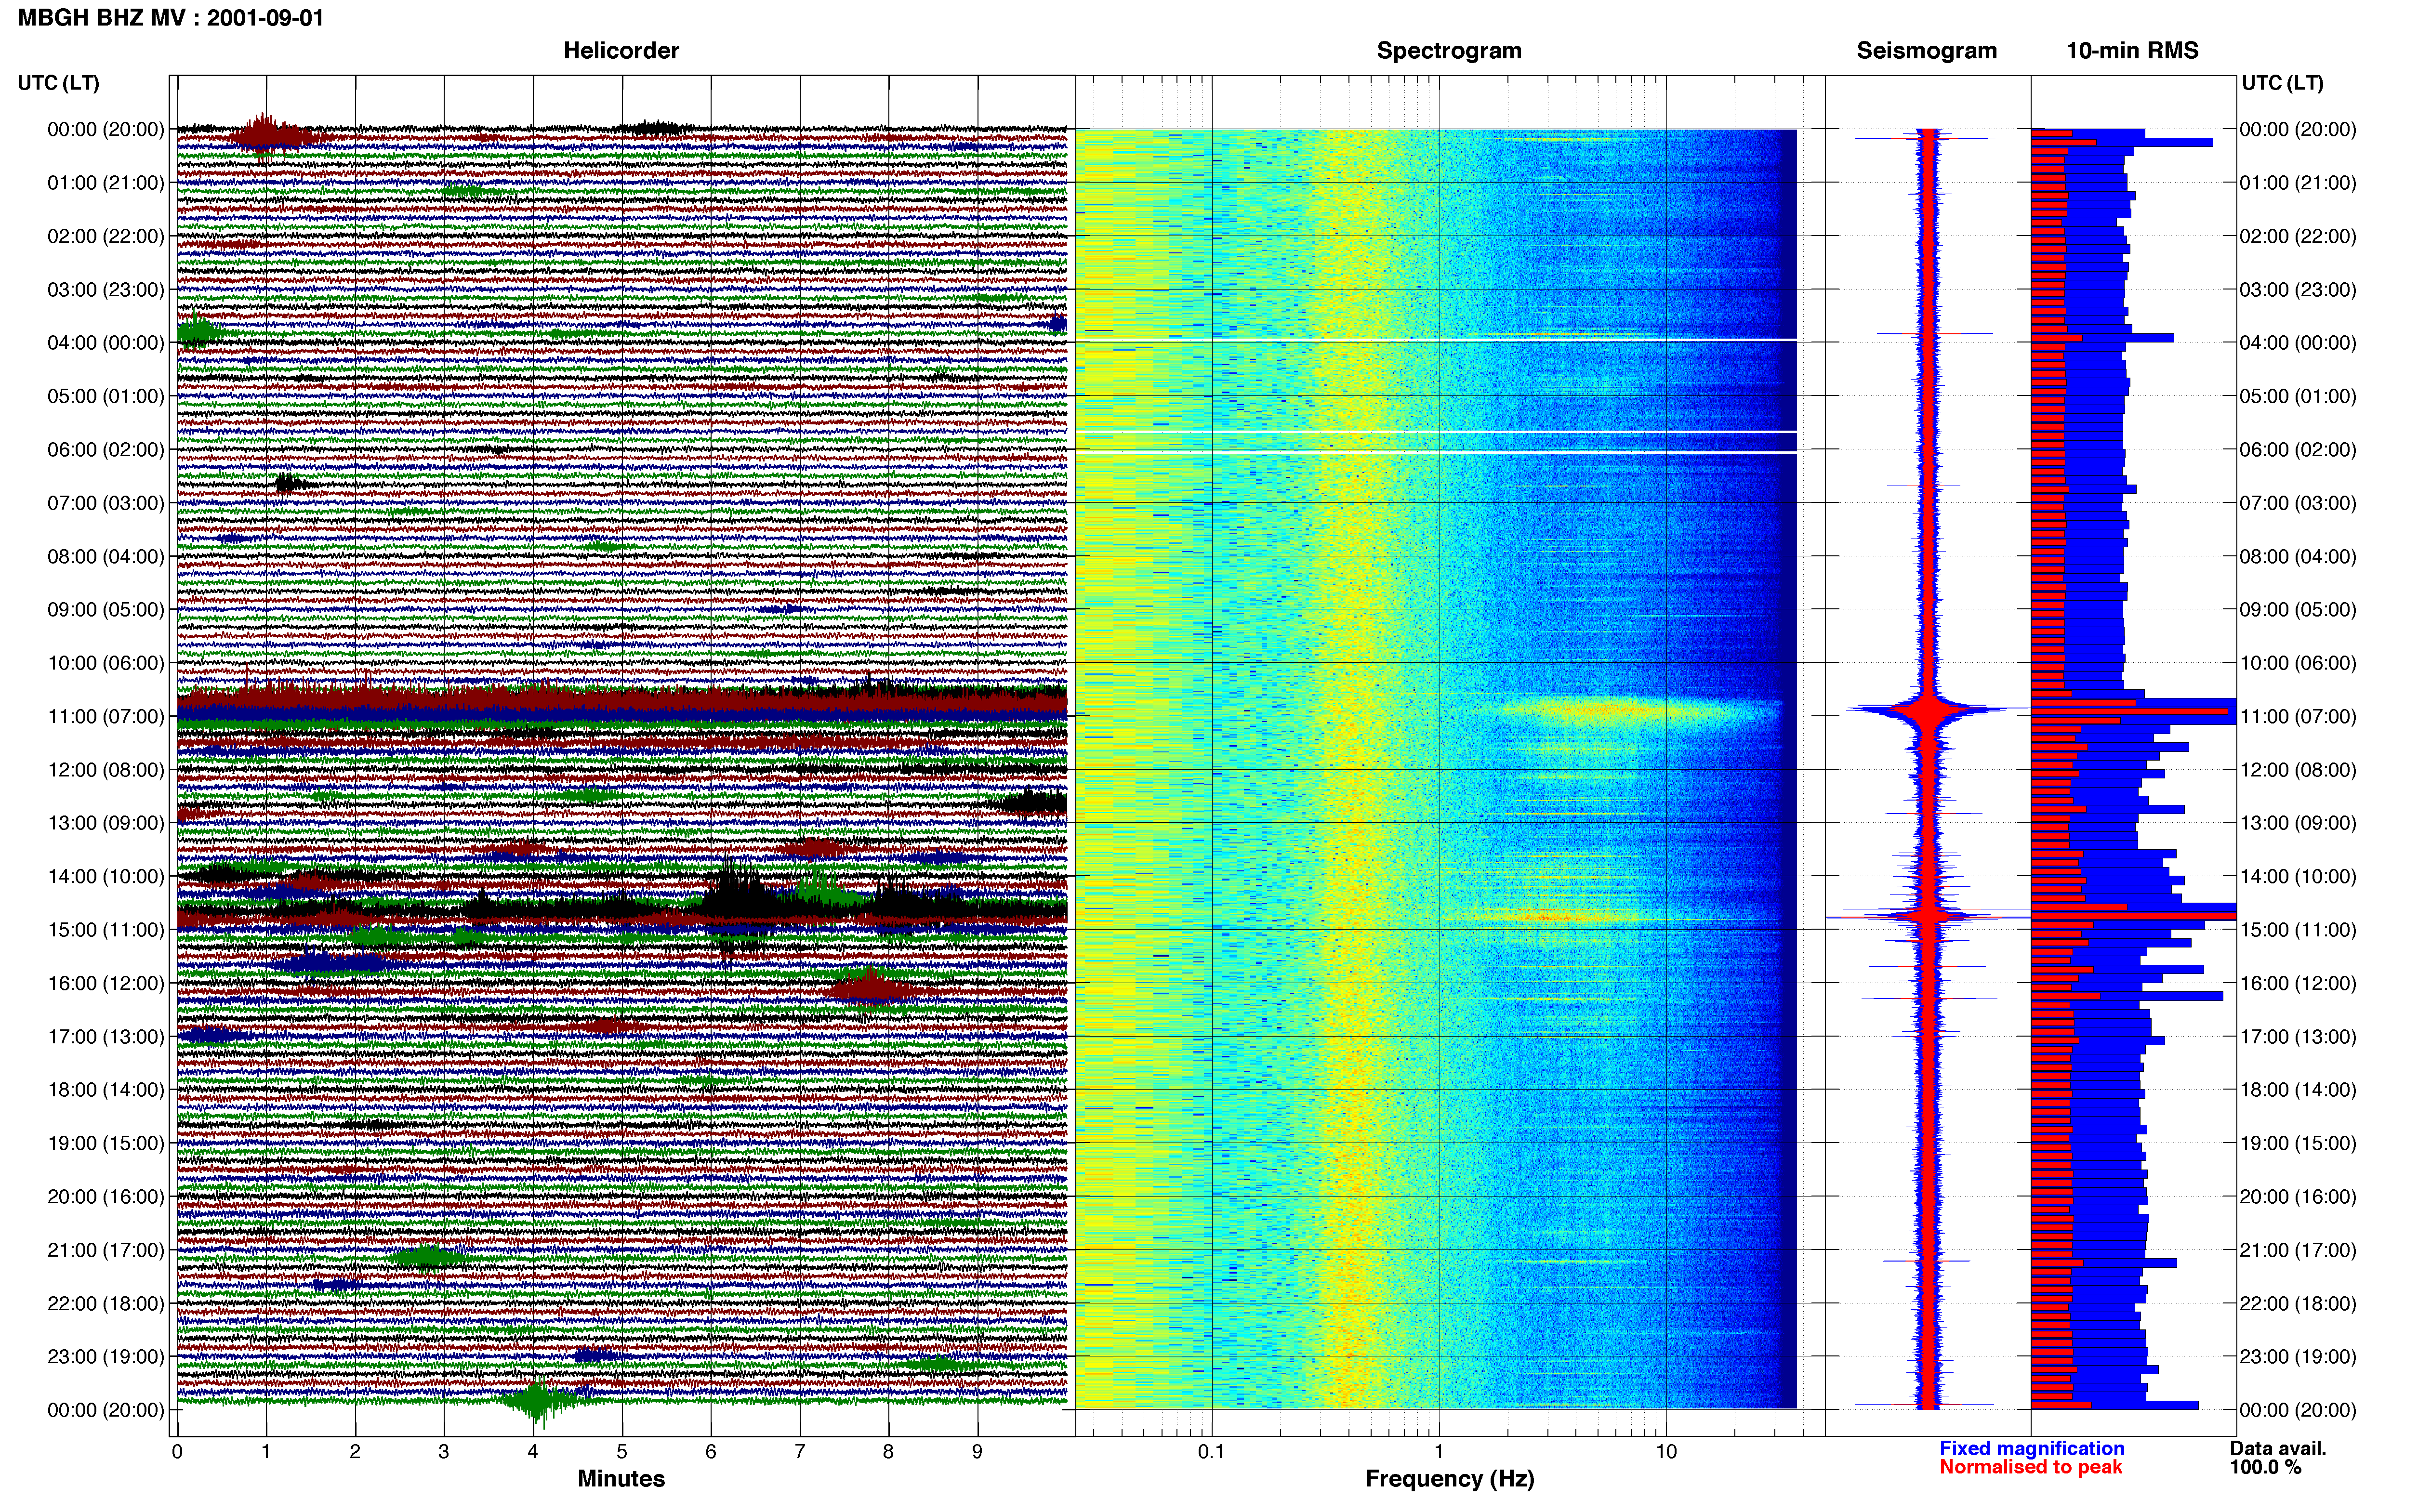Click the left time label "07:00 (03:00)"
The width and height of the screenshot is (2418, 1512).
pyautogui.click(x=106, y=503)
